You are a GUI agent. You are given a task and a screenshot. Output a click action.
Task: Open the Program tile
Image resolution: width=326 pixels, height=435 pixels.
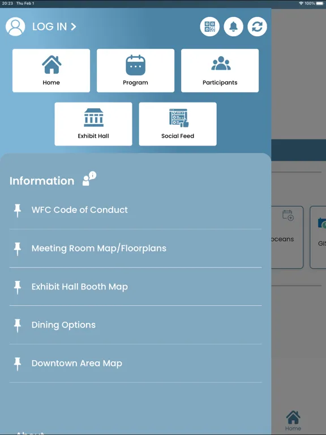(x=136, y=70)
